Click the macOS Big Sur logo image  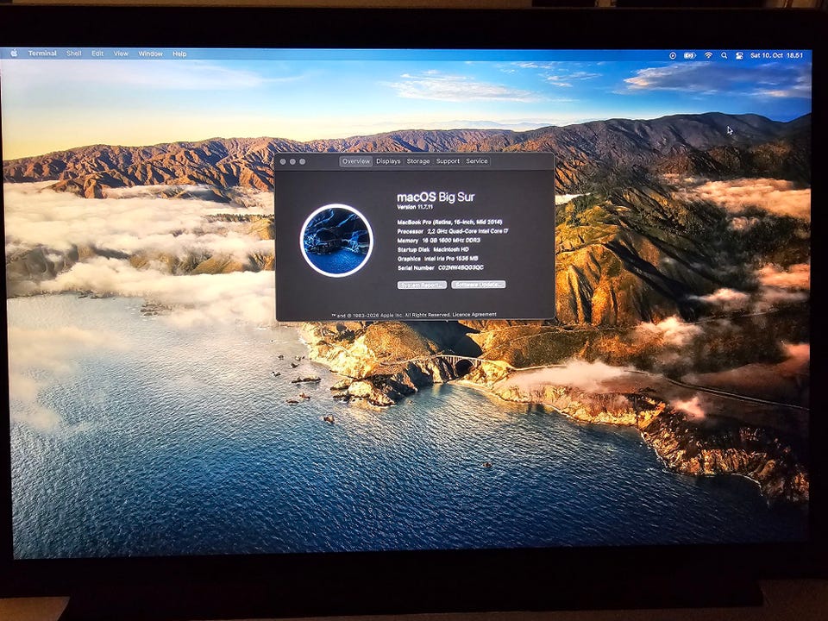[337, 241]
